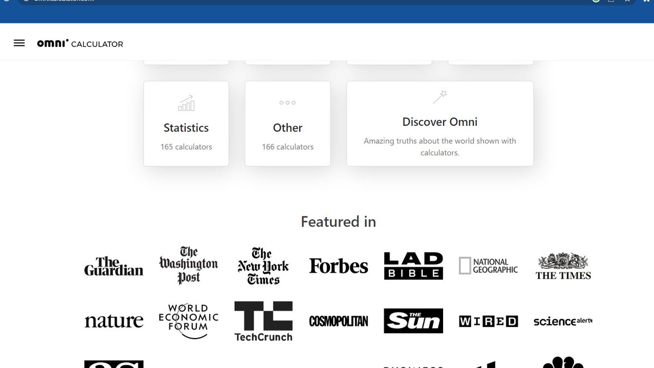654x368 pixels.
Task: Click the Wired logo
Action: [x=488, y=321]
